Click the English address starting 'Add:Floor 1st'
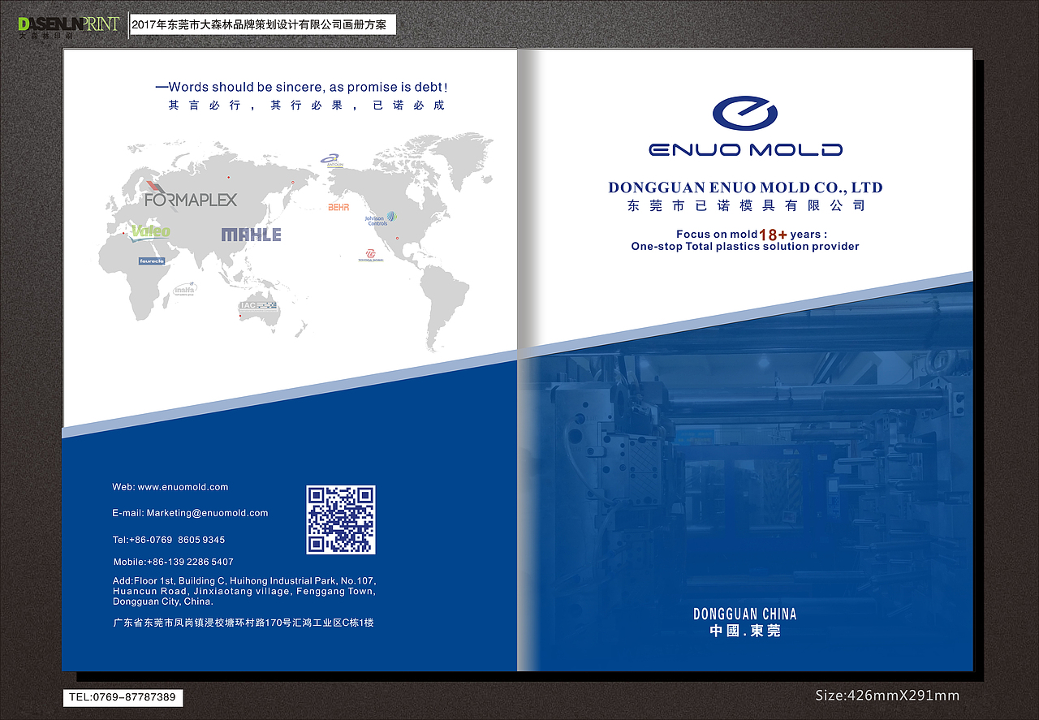 click(244, 592)
